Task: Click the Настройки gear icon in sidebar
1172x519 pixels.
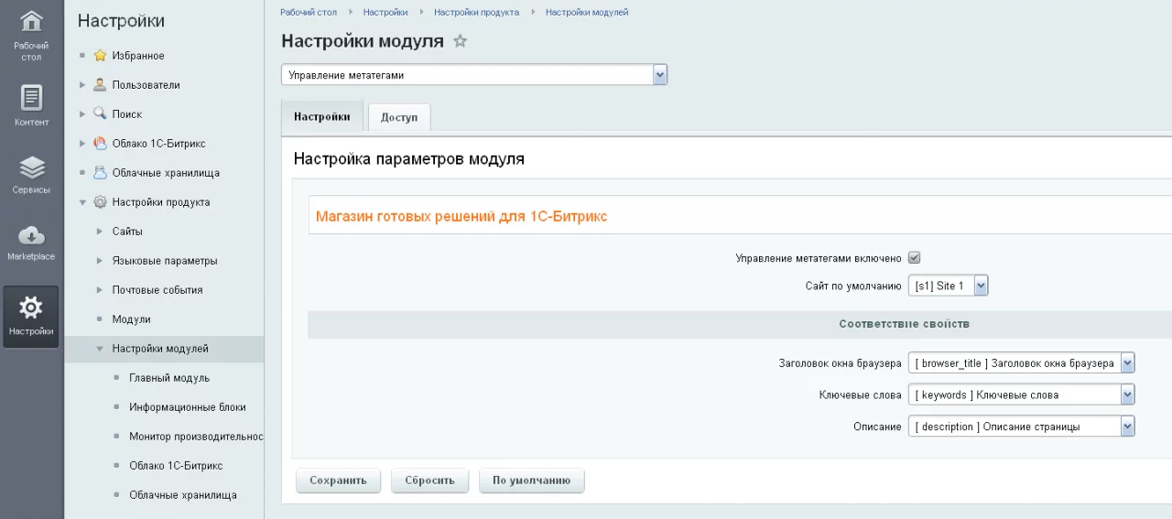Action: pos(31,308)
